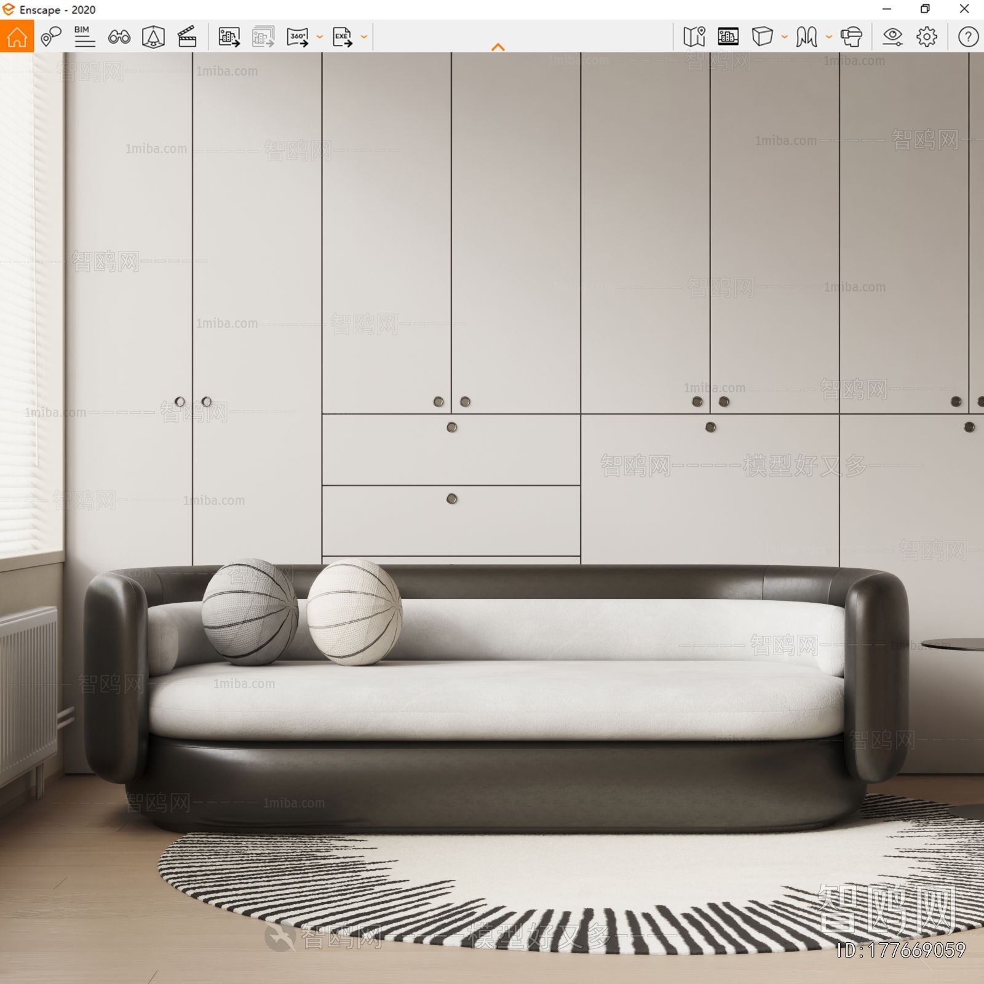Image resolution: width=984 pixels, height=984 pixels.
Task: Open Video Editor clapperboard icon
Action: click(x=187, y=37)
